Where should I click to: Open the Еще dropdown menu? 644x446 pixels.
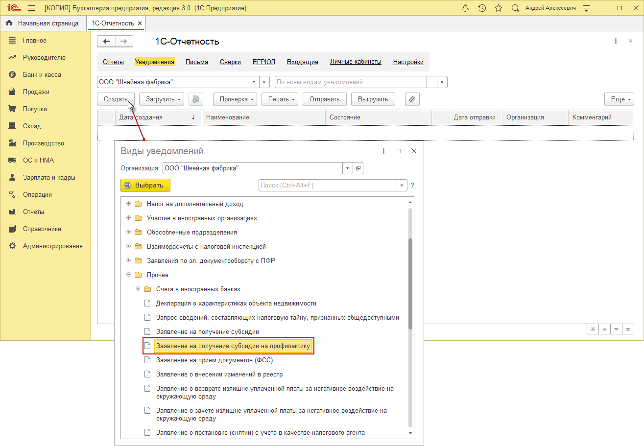tap(619, 99)
